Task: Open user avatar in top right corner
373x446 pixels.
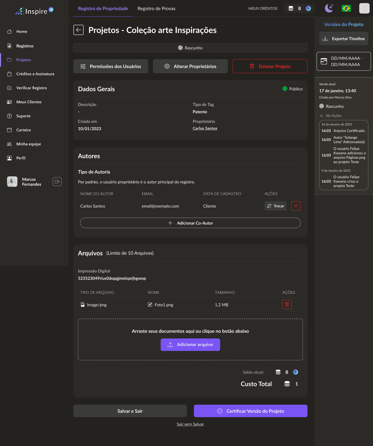Action: [364, 8]
